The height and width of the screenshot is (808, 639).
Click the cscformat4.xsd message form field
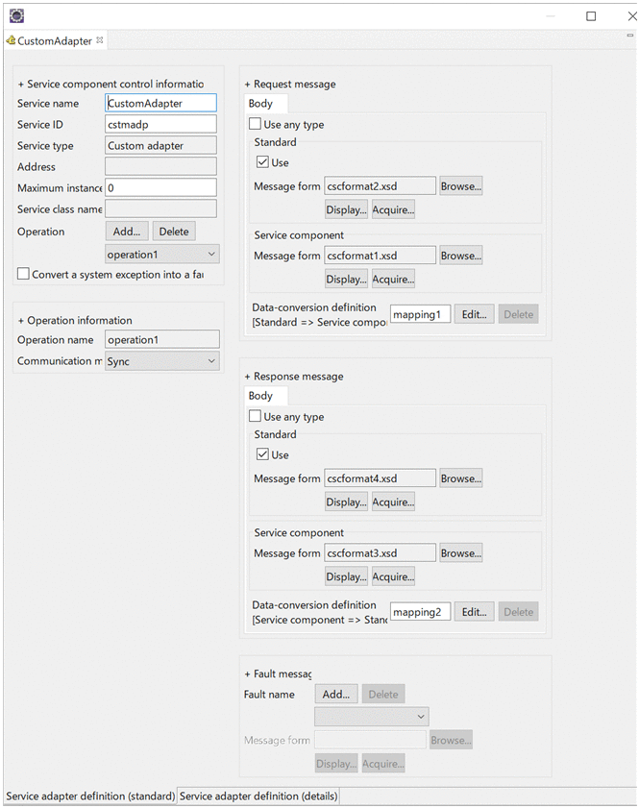click(x=380, y=478)
